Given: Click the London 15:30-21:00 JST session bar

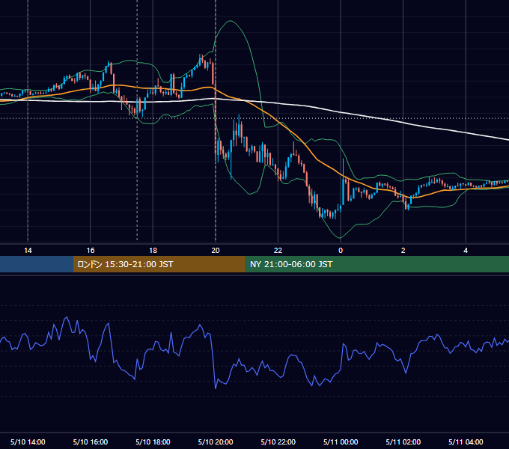Looking at the screenshot, I should point(159,264).
